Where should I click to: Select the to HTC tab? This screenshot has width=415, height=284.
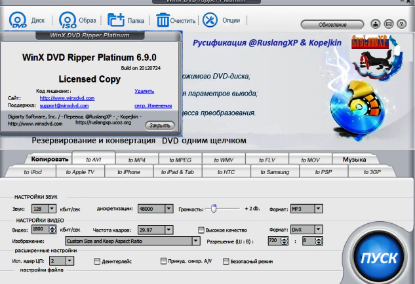coord(226,172)
